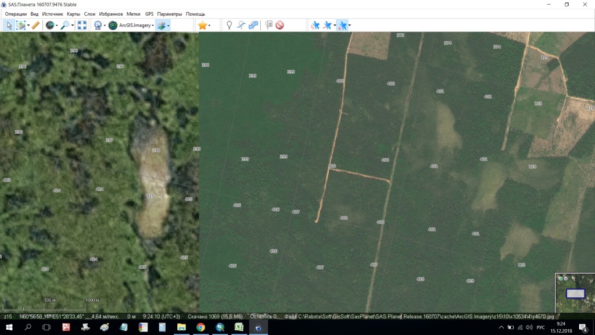Viewport: 595px width, 335px height.
Task: Toggle the active GPS tracking satellite button
Action: (x=342, y=25)
